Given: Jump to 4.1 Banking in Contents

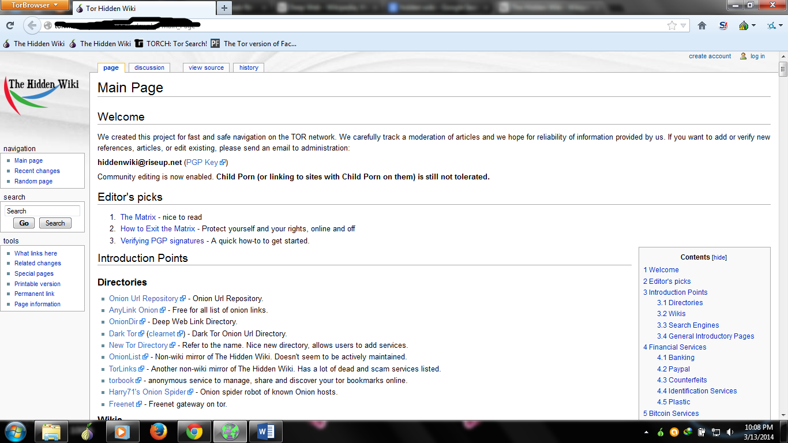Looking at the screenshot, I should (x=676, y=358).
